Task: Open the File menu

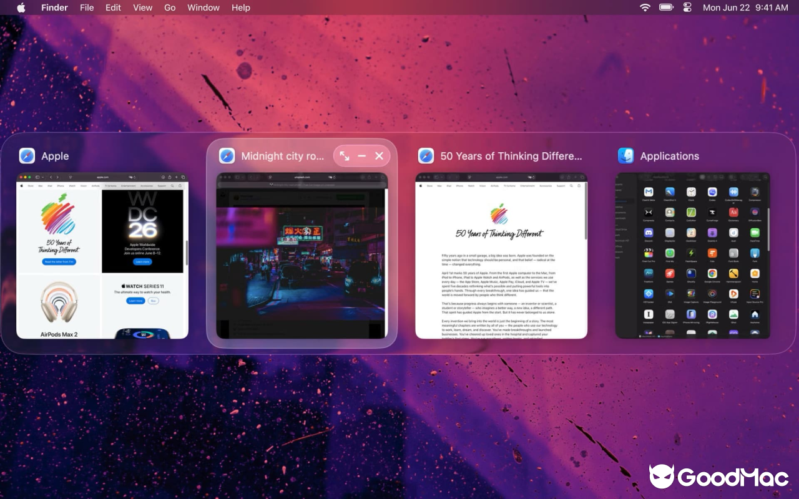Action: 87,7
